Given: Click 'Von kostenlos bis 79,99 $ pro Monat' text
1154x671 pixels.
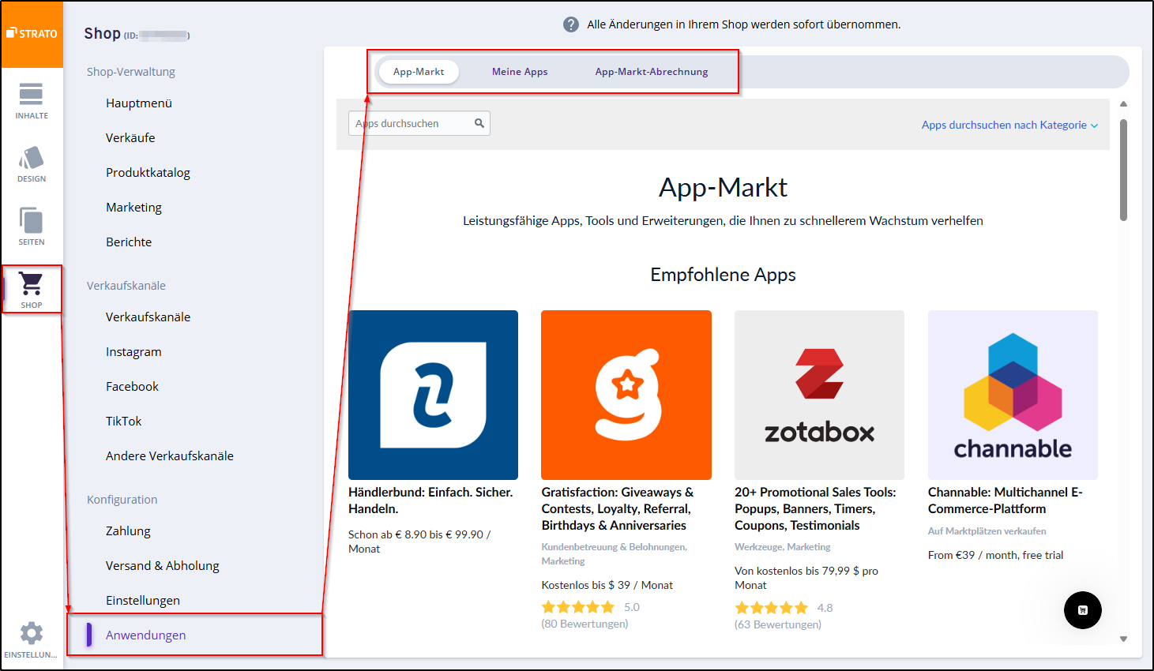Looking at the screenshot, I should [x=806, y=578].
